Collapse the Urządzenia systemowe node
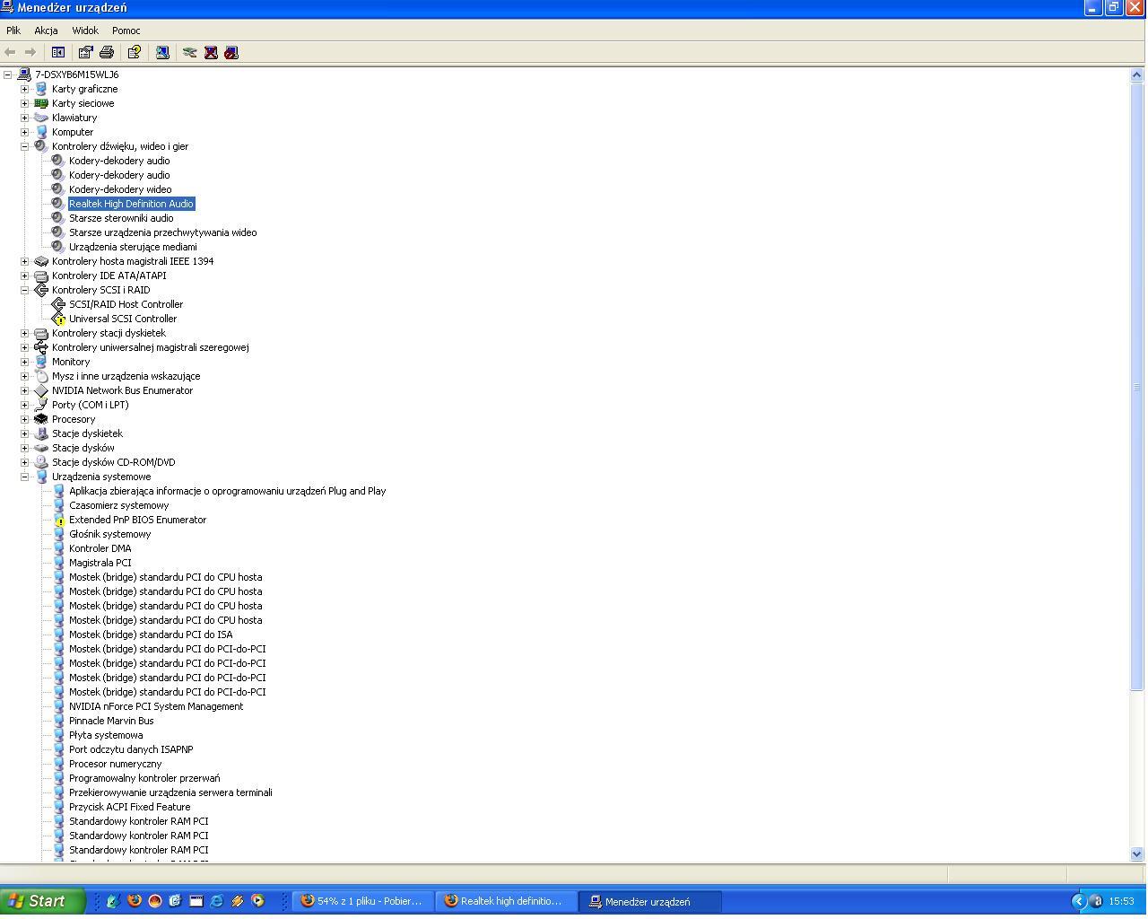Image resolution: width=1148 pixels, height=919 pixels. 25,477
